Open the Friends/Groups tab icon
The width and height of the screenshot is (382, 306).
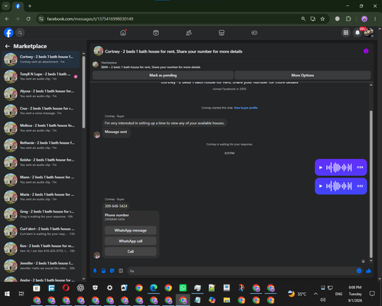(x=189, y=33)
